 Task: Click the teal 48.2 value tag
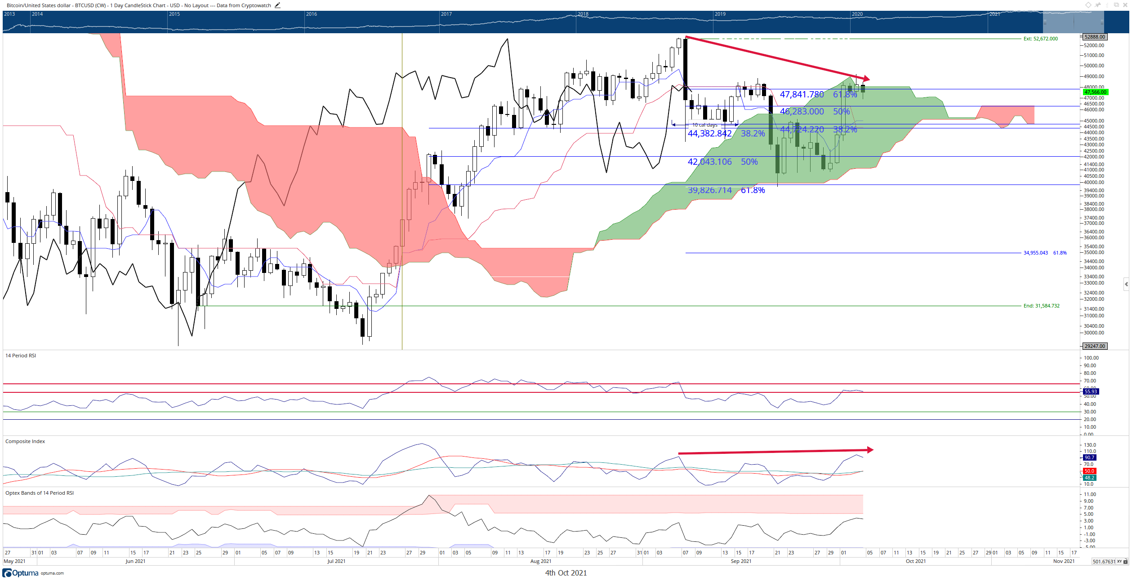tap(1089, 478)
